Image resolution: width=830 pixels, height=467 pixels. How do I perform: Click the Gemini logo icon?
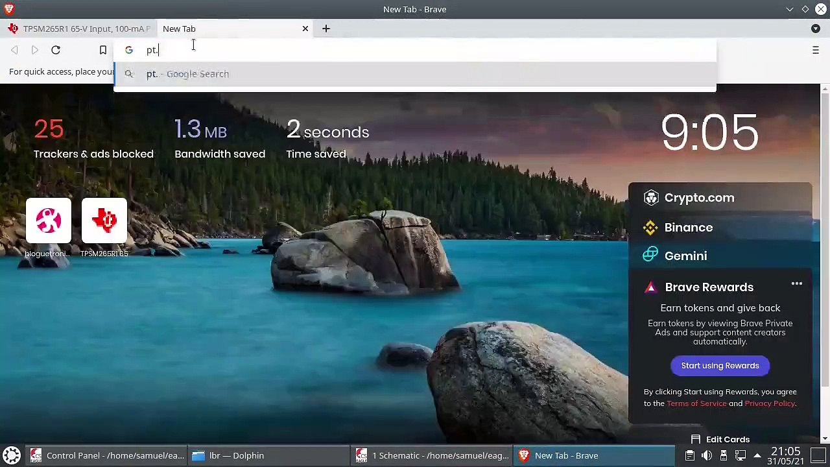650,255
